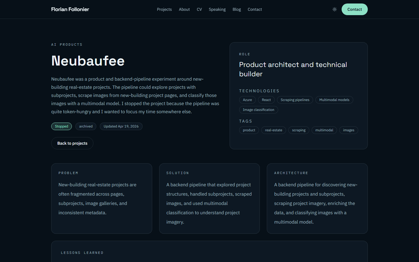Select the Multimodal models chip
Image resolution: width=419 pixels, height=262 pixels.
click(334, 100)
